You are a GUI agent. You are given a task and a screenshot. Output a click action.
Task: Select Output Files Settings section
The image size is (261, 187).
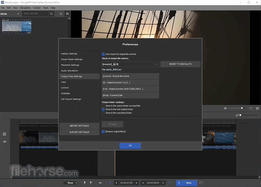tap(80, 76)
